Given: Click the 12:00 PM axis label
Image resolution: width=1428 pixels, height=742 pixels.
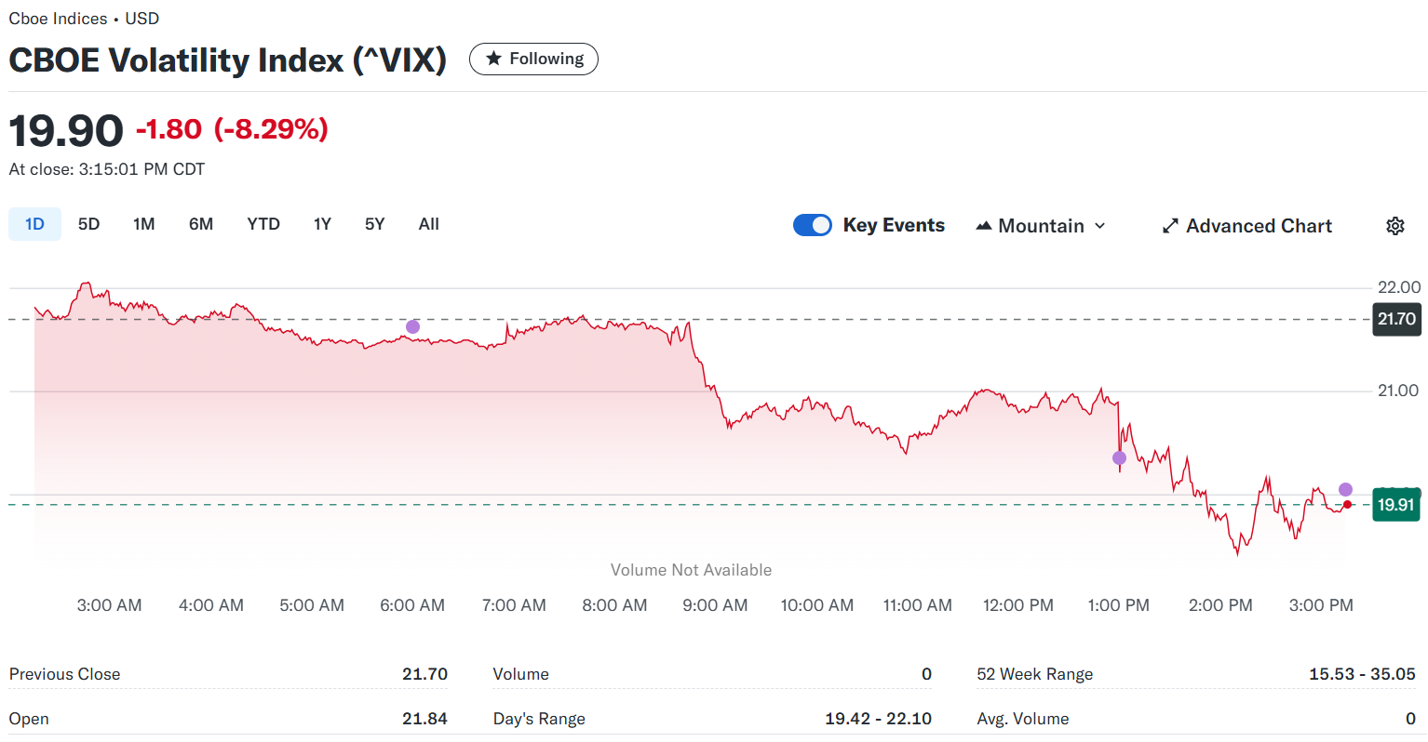Looking at the screenshot, I should tap(1018, 605).
